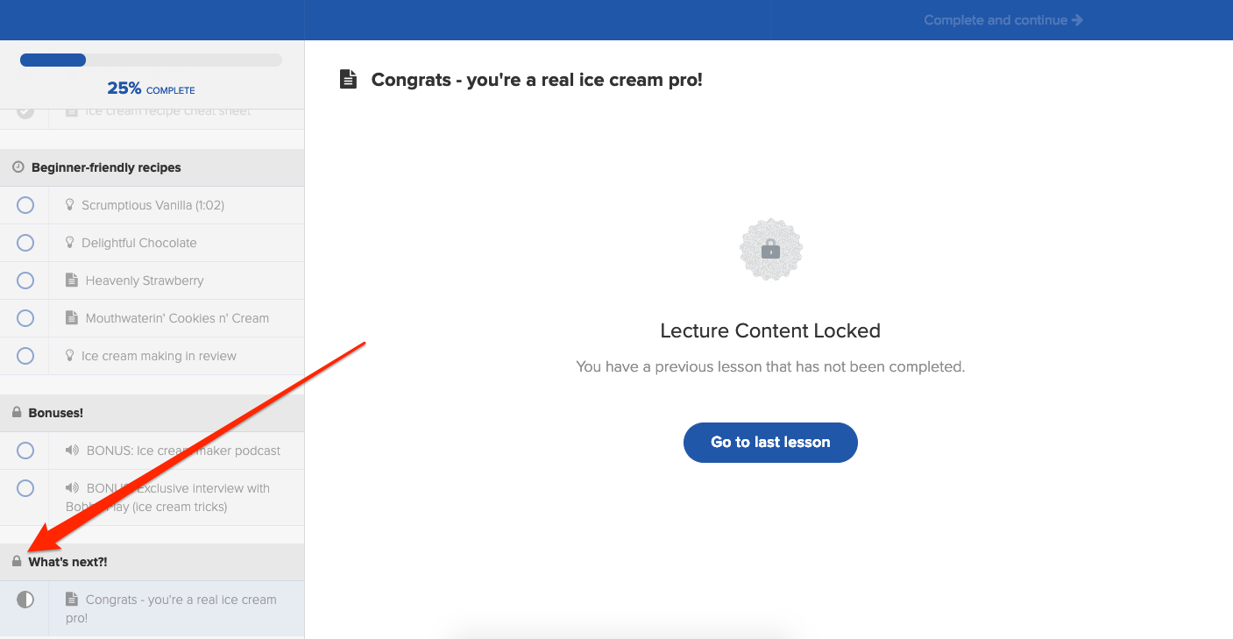Click the 25% COMPLETE label
The width and height of the screenshot is (1233, 639).
point(151,89)
